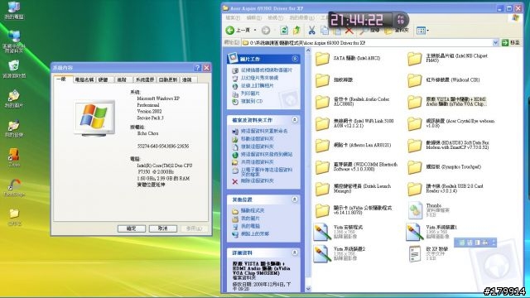
Task: Click the red Delete X toolbar icon
Action: tap(349, 31)
